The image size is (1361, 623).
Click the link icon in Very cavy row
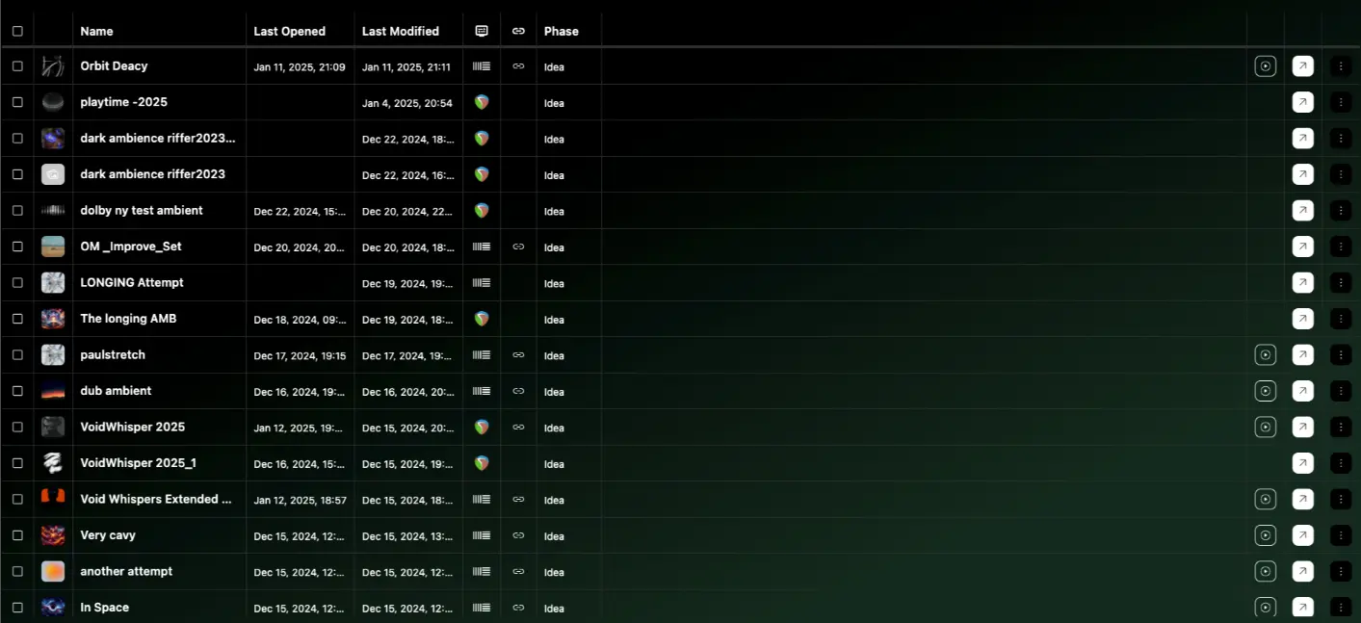[x=518, y=535]
